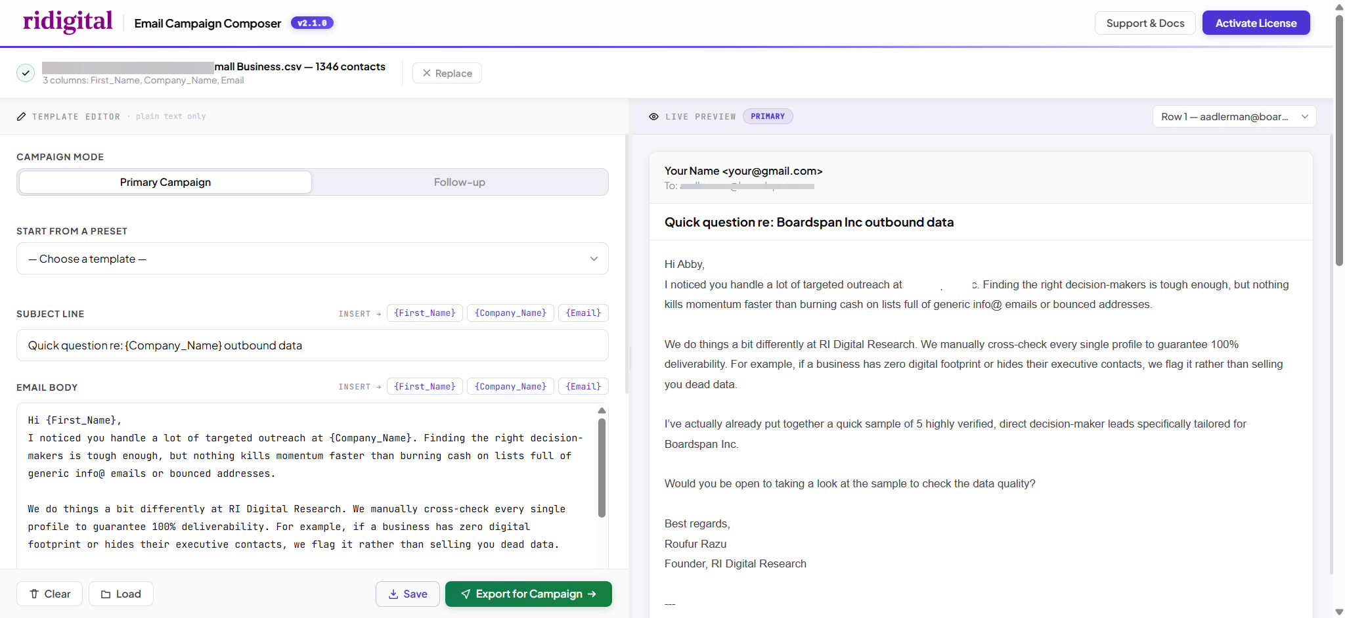The height and width of the screenshot is (618, 1345).
Task: Click the page scrollbar thumb on right edge
Action: (1339, 140)
